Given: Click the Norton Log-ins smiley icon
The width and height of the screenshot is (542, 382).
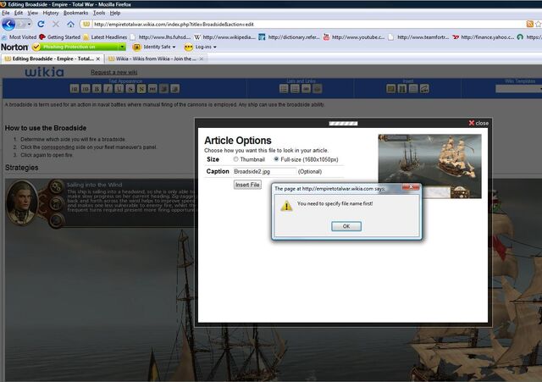Looking at the screenshot, I should click(x=188, y=47).
